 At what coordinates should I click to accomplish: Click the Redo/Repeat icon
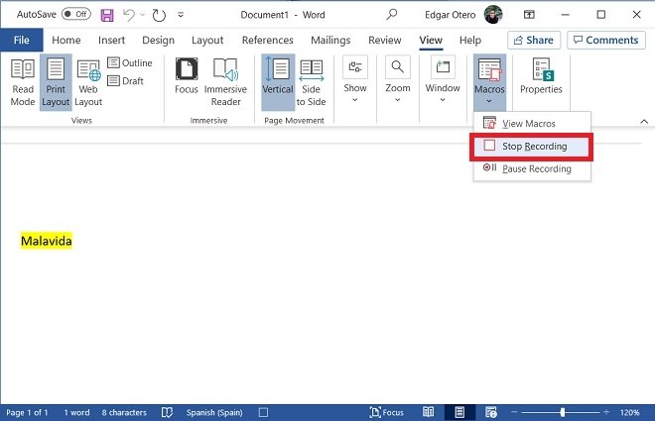159,16
